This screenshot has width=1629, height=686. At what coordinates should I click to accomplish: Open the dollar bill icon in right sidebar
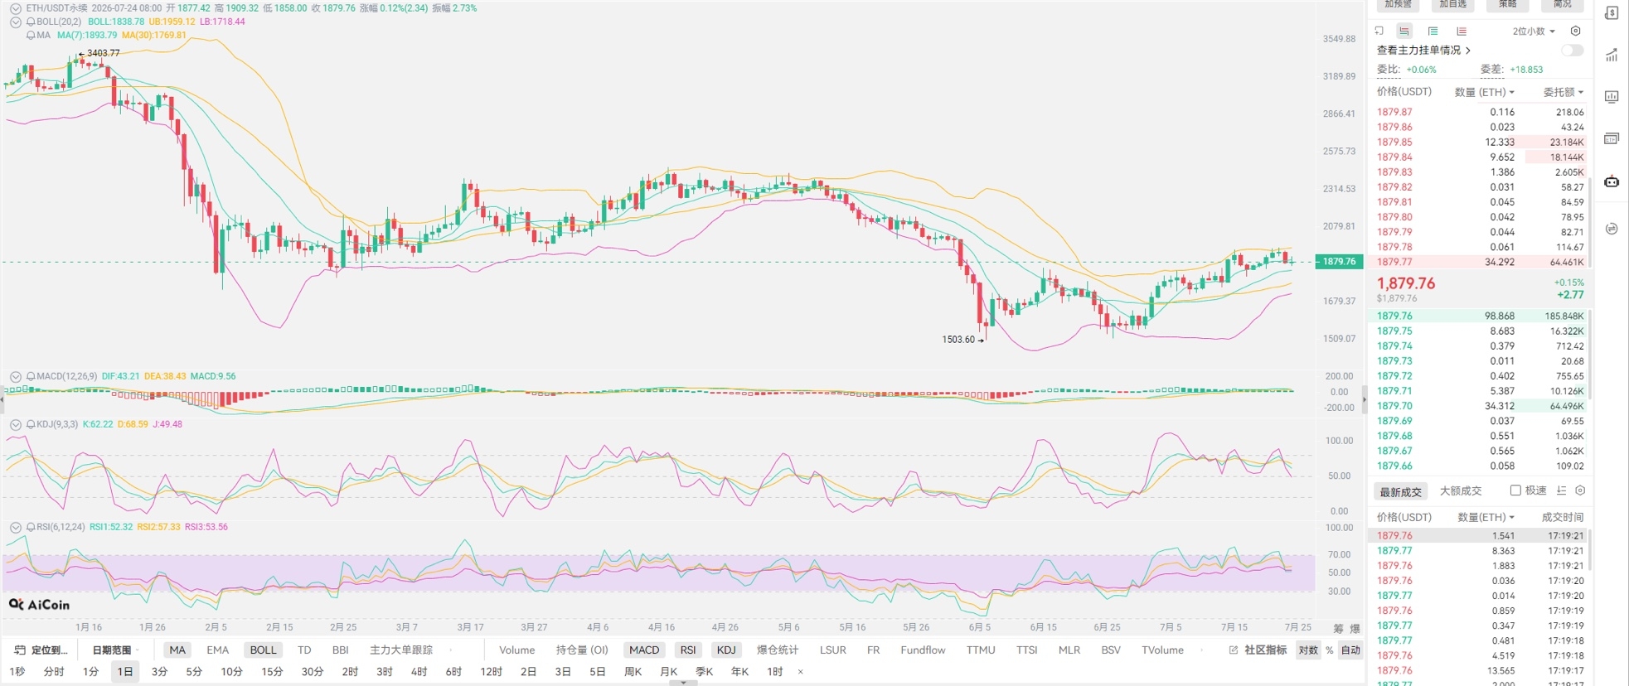[1612, 13]
